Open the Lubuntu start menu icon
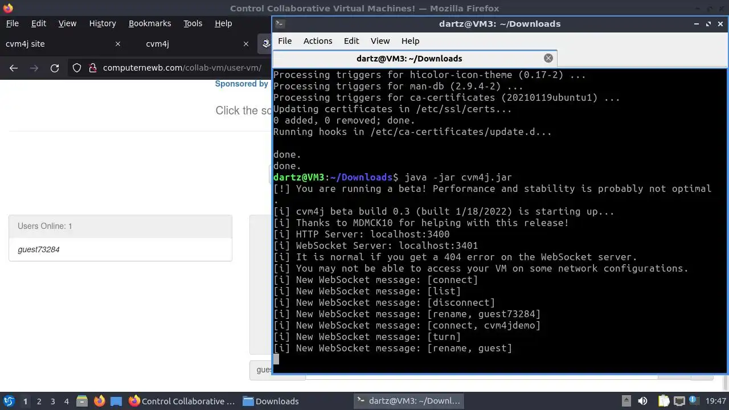 pos(9,401)
